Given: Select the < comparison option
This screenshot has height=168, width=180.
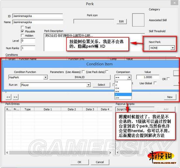Looking at the screenshot, I should click(123, 85).
